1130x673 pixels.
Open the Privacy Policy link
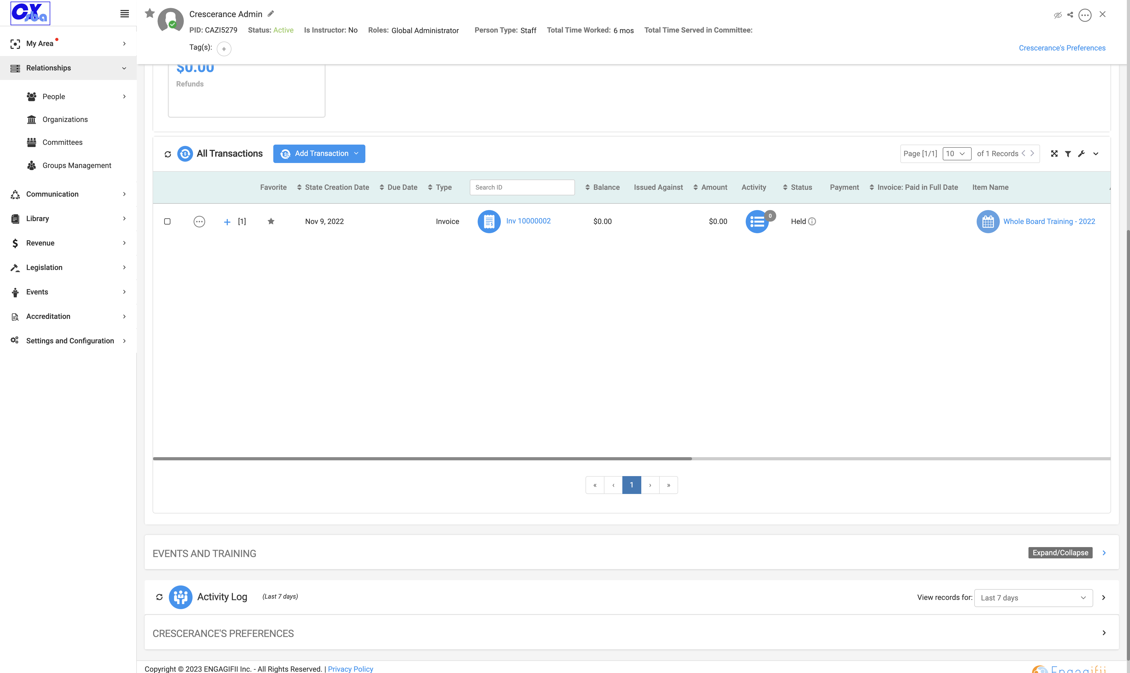pyautogui.click(x=350, y=669)
